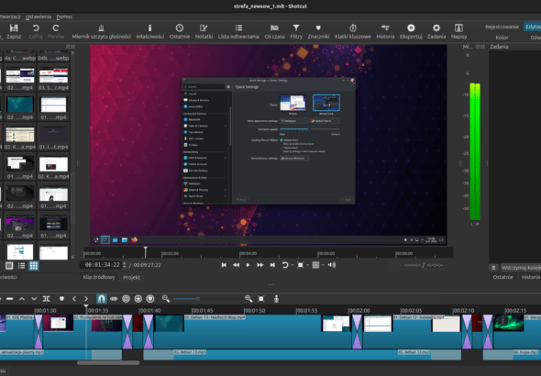Add a marker on the timeline
Image resolution: width=541 pixels, height=376 pixels.
[x=61, y=299]
